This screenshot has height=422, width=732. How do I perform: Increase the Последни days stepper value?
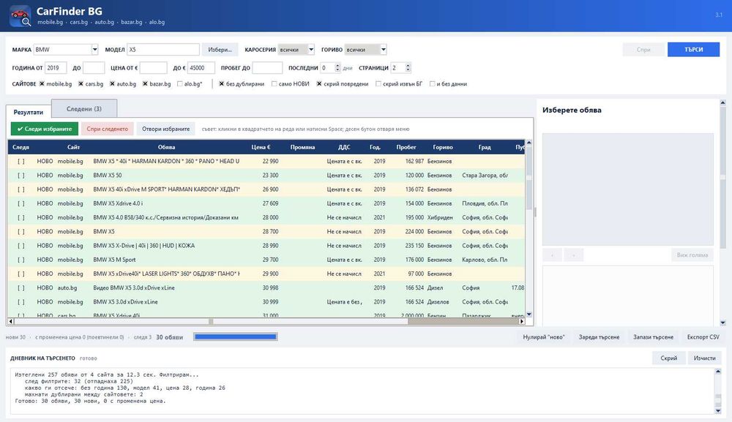tap(337, 65)
